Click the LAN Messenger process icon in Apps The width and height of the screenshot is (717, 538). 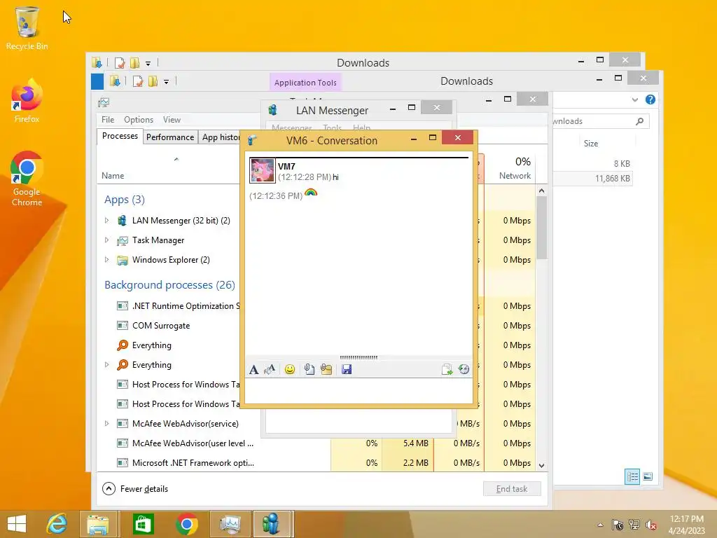click(x=122, y=221)
